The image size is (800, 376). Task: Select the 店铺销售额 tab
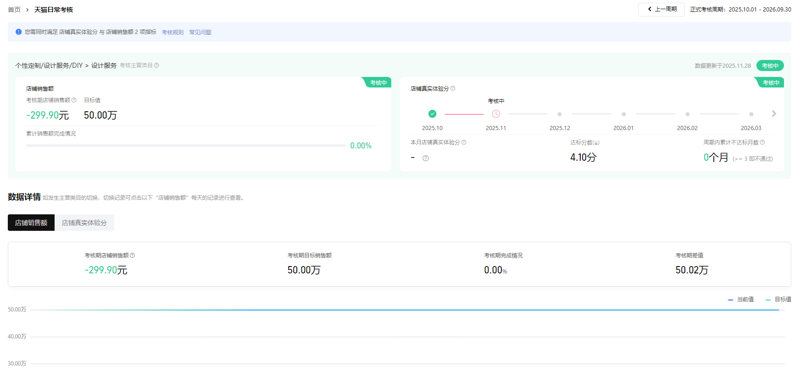click(31, 223)
